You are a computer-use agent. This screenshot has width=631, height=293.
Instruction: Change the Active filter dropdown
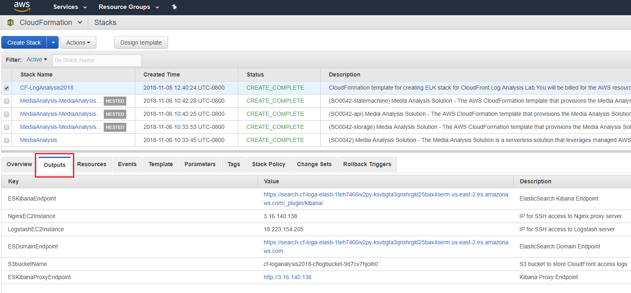pyautogui.click(x=37, y=60)
